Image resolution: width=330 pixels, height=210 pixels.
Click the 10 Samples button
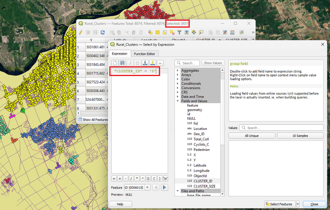coord(300,136)
